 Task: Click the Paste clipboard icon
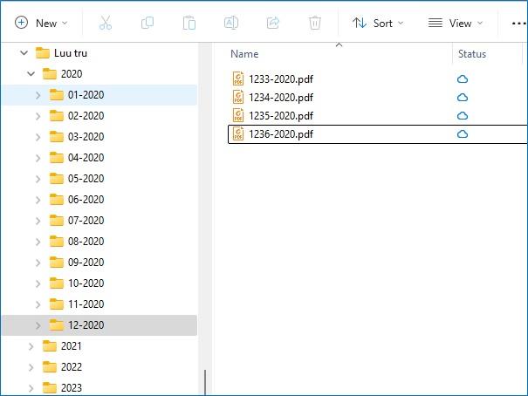tap(189, 23)
